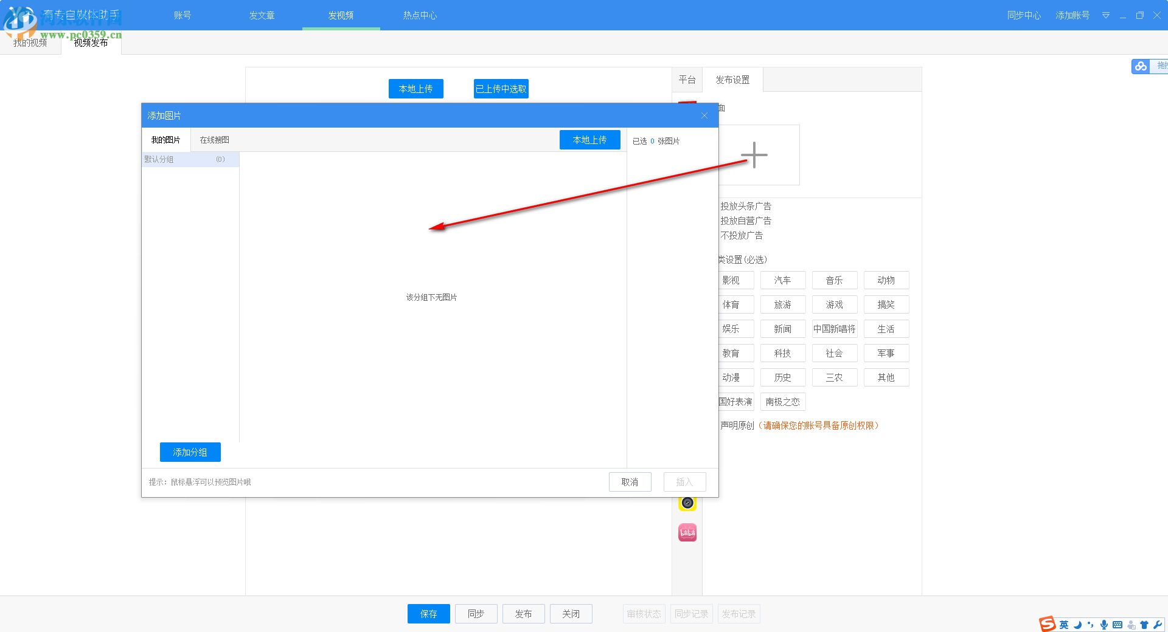Choose the 投放头条广告 option
The image size is (1168, 632).
[746, 206]
